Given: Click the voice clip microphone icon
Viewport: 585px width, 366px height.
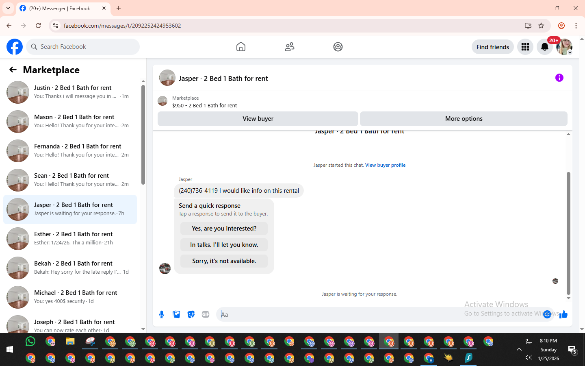Looking at the screenshot, I should click(162, 314).
